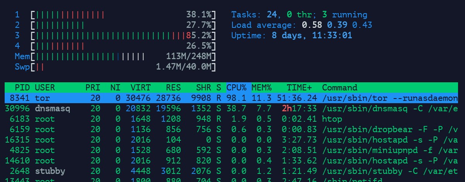The height and width of the screenshot is (182, 465).
Task: Sort by VIRT column header
Action: coord(141,88)
